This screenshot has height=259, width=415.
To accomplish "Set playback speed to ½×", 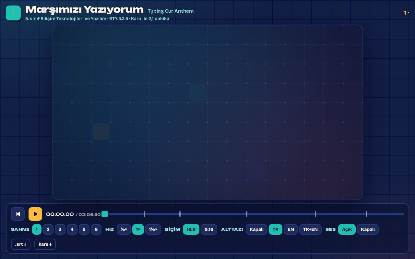I will 124,229.
